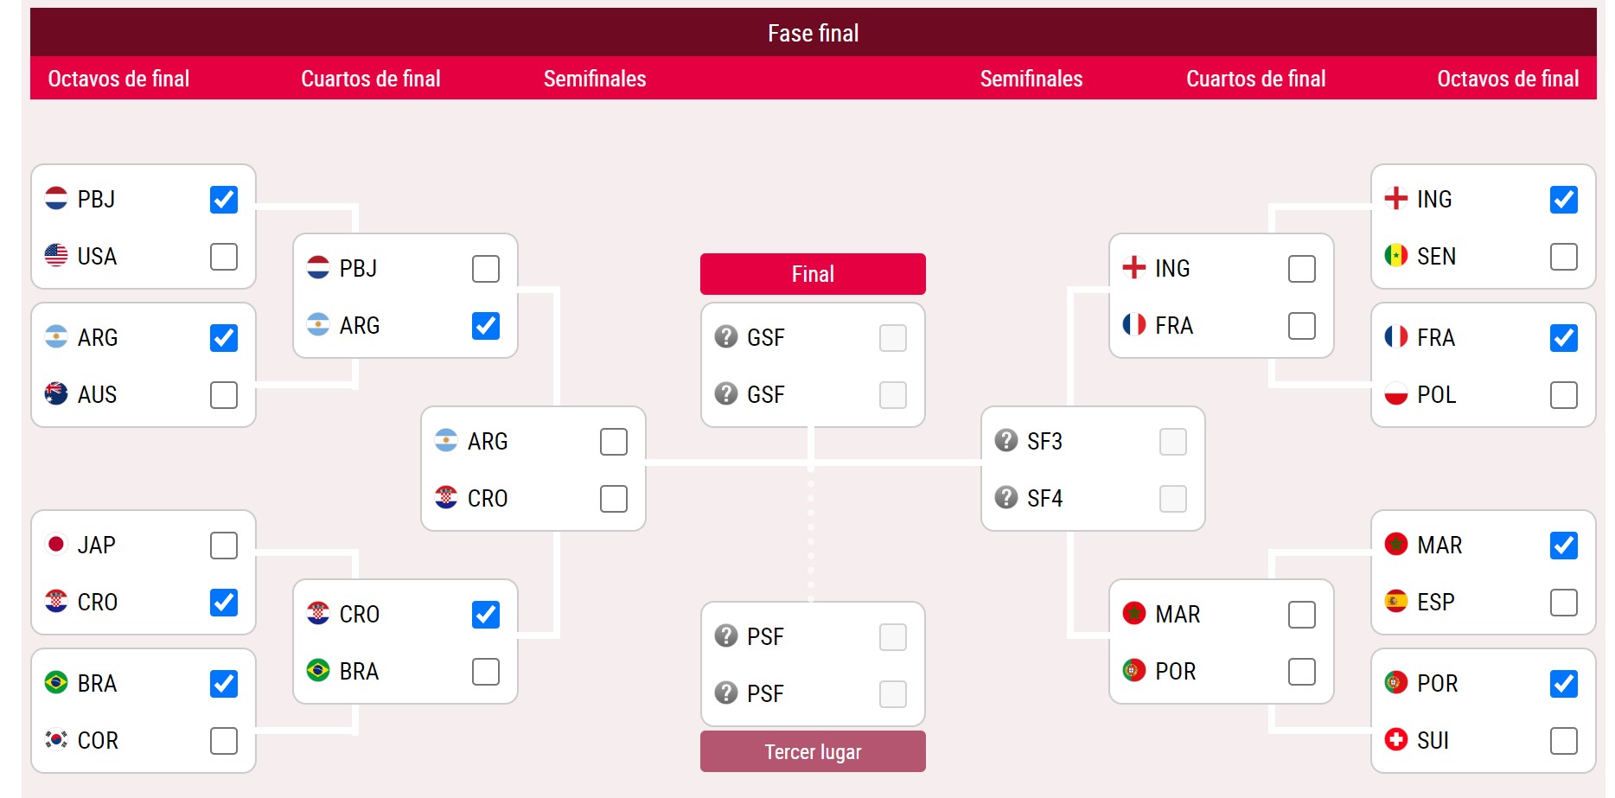Click the left Semifinales column header
Viewport: 1615px width, 798px height.
click(x=595, y=79)
